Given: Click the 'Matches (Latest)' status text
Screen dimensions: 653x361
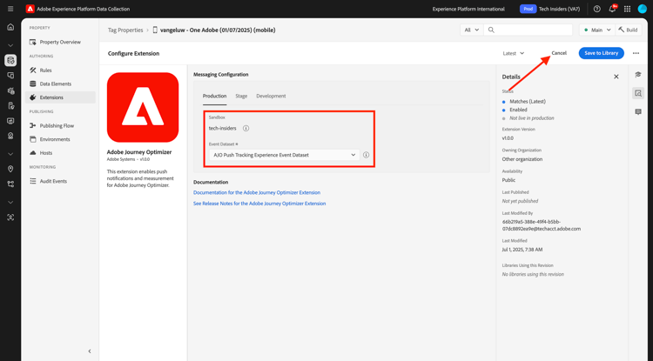Looking at the screenshot, I should [528, 102].
